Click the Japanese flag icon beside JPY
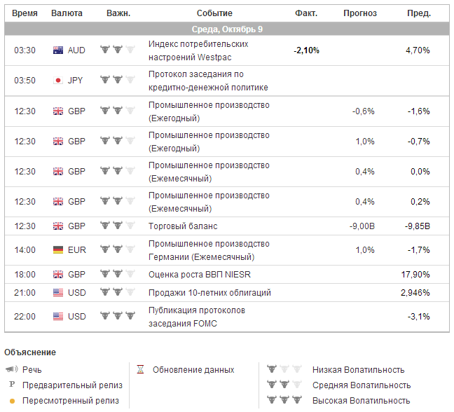The width and height of the screenshot is (454, 412). pos(58,81)
